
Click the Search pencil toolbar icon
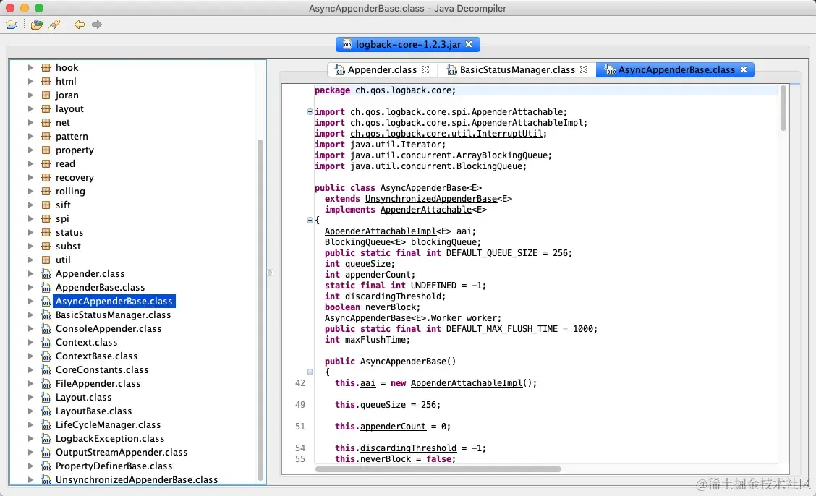[54, 25]
